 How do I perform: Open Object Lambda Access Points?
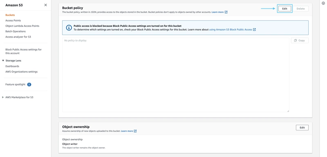point(22,26)
